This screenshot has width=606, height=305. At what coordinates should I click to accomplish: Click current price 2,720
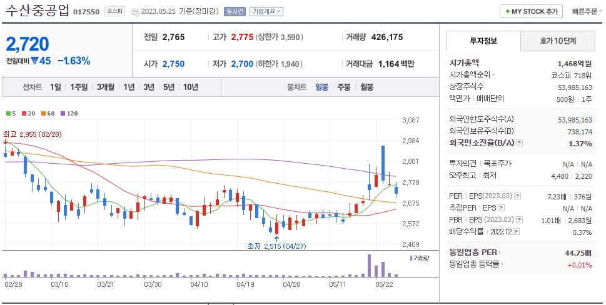28,44
